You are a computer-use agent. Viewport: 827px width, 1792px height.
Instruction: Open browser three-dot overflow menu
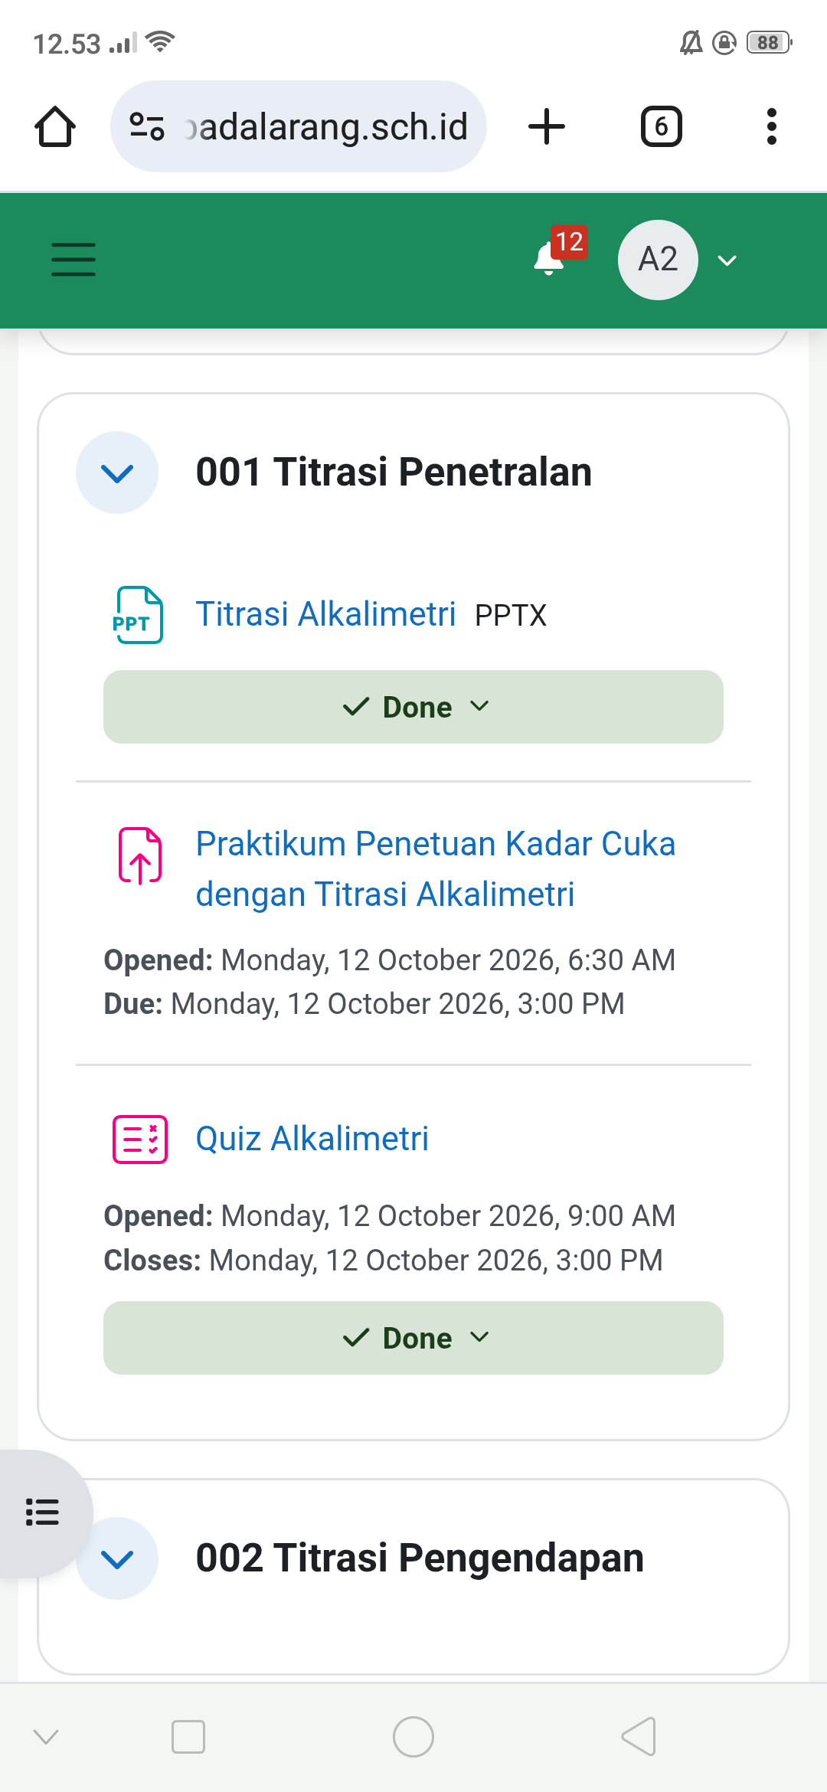772,126
